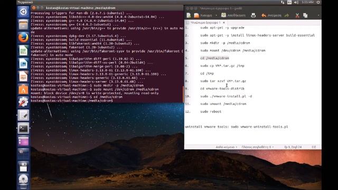The width and height of the screenshot is (338, 190).
Task: Open LibreOffice Writer from the launcher
Action: (23, 63)
